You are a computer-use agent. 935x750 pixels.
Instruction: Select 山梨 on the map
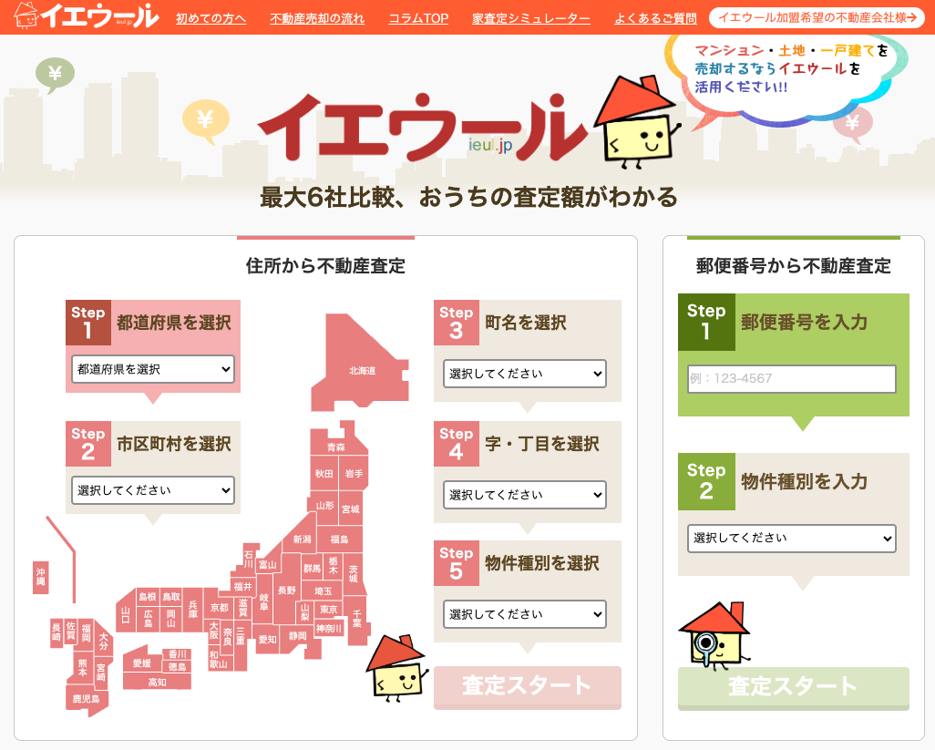pos(305,611)
